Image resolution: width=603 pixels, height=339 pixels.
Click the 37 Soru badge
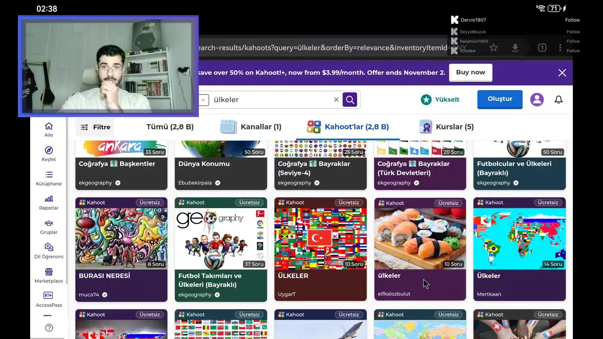(x=254, y=264)
